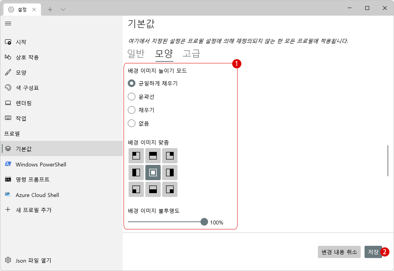Align background image to bottom center
Viewport: 394px width, 271px height.
[x=153, y=189]
